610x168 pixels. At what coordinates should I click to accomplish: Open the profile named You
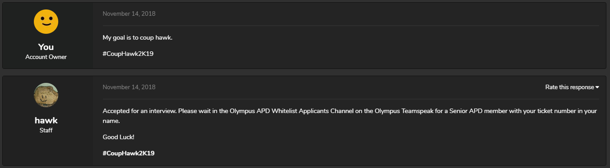(x=46, y=47)
